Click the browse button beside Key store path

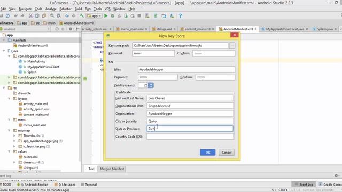point(232,45)
